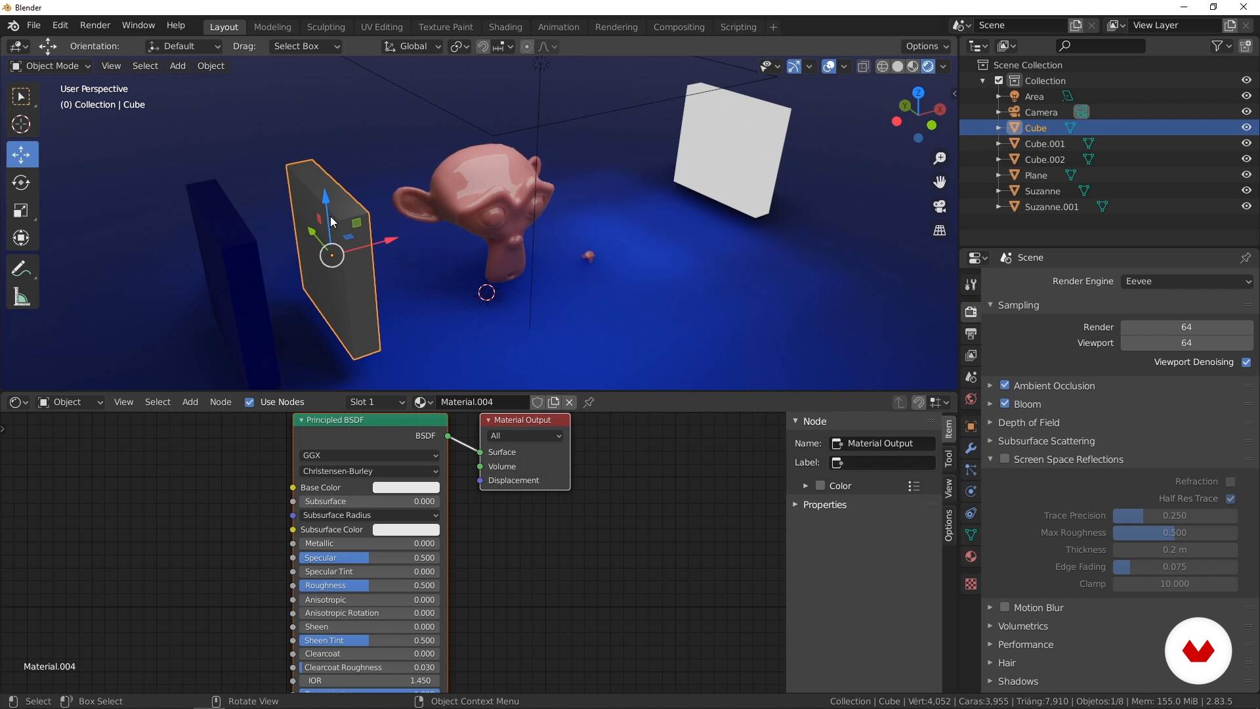Image resolution: width=1260 pixels, height=709 pixels.
Task: Enable Motion Blur checkbox
Action: coord(1005,607)
